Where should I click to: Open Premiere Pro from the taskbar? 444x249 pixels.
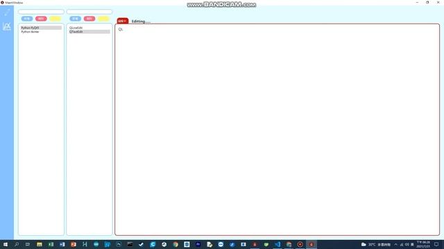click(198, 244)
